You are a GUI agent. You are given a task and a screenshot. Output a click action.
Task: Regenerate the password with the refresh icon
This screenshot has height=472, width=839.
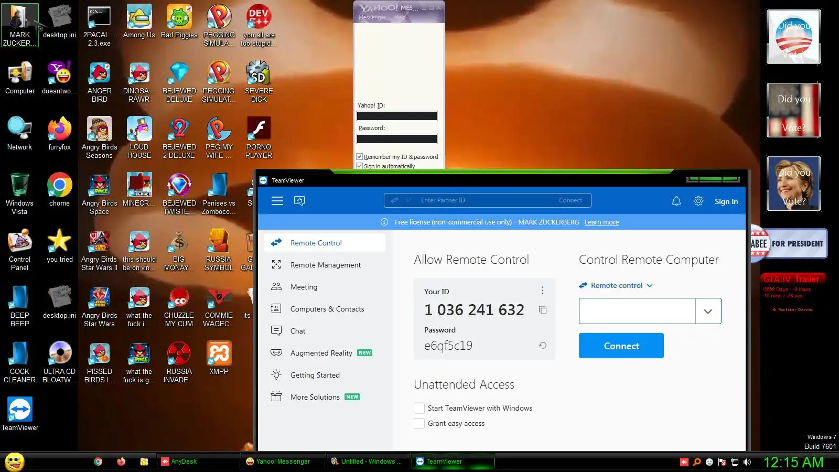[543, 345]
